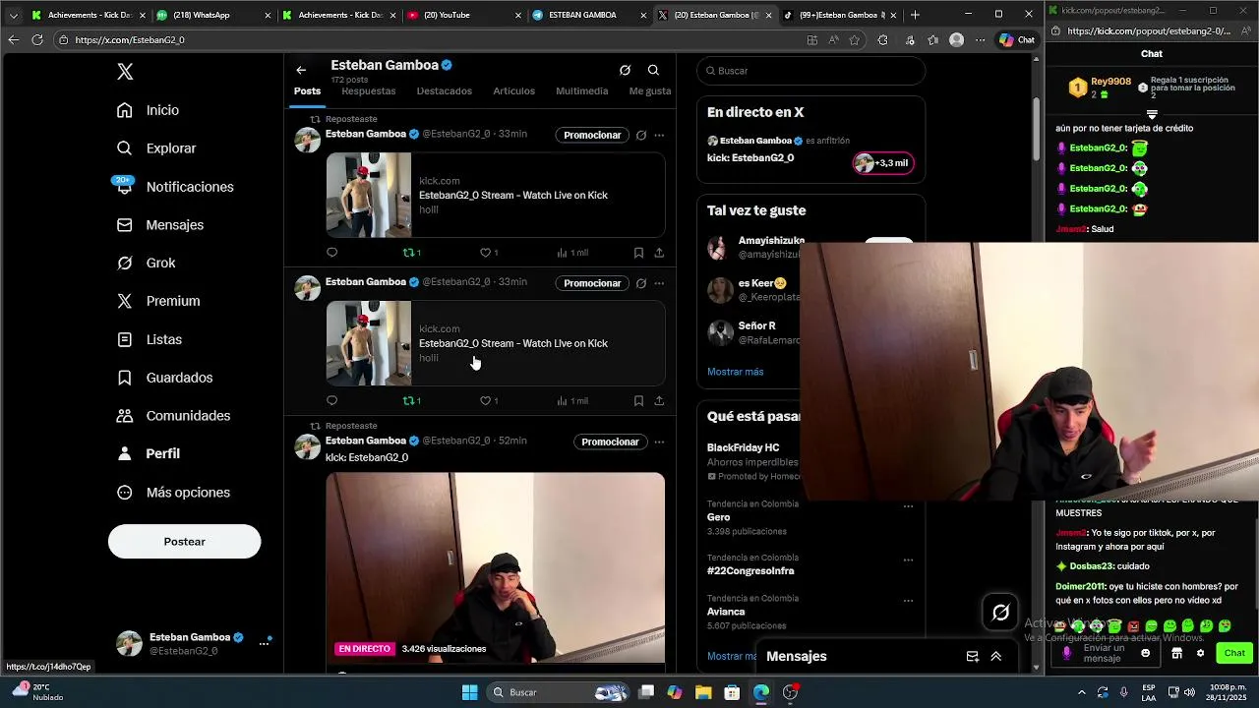
Task: Open the chat settings gear in the Kick window
Action: [x=1200, y=653]
